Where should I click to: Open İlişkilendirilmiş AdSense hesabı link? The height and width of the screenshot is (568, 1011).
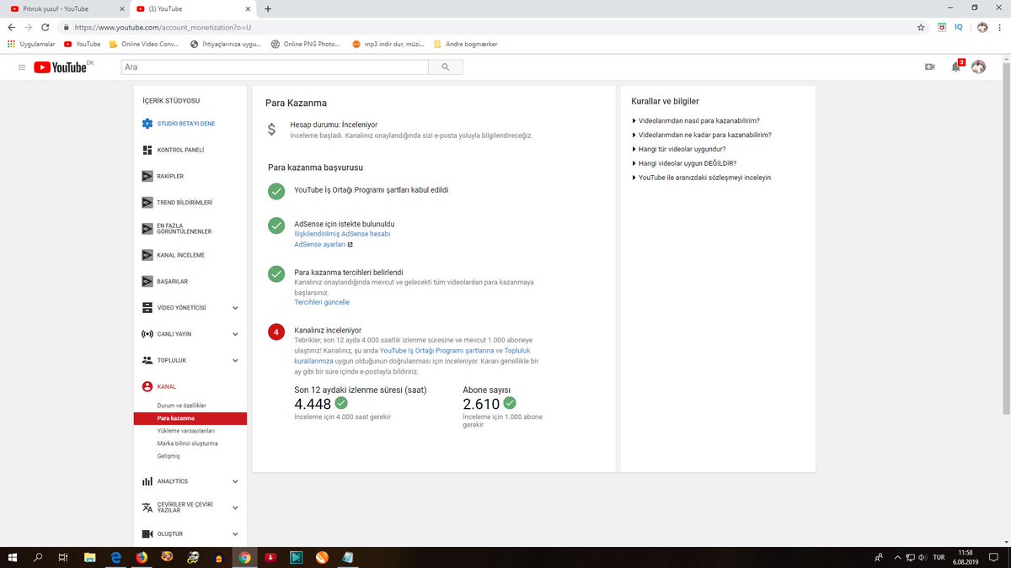[342, 234]
